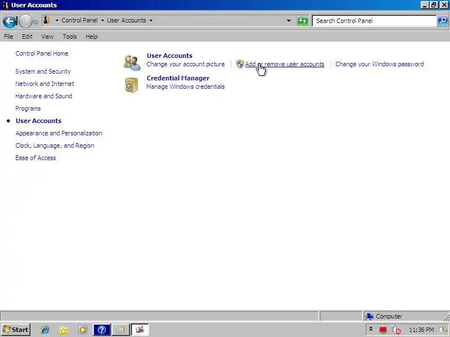Open the Help menu
The image size is (450, 337).
[92, 37]
